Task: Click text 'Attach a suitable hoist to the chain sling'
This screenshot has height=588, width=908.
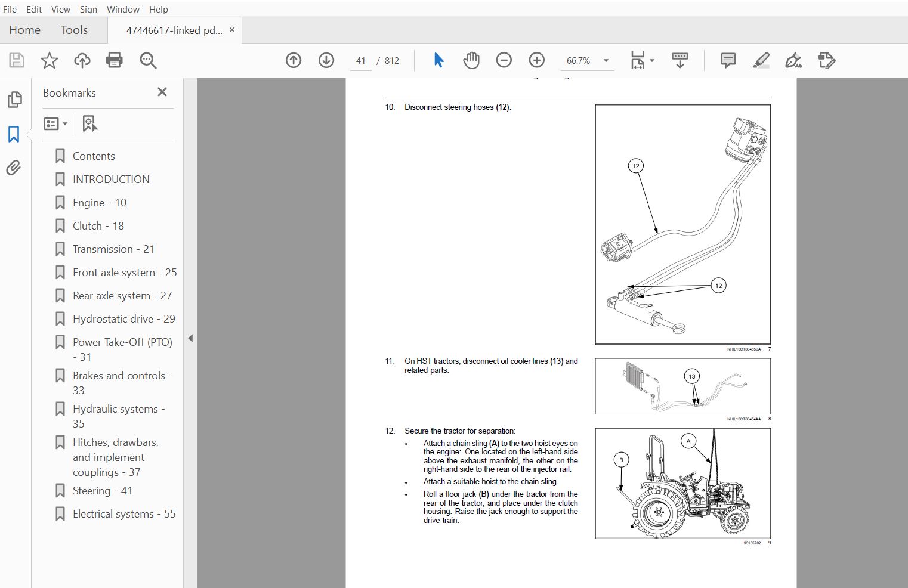Action: click(491, 482)
